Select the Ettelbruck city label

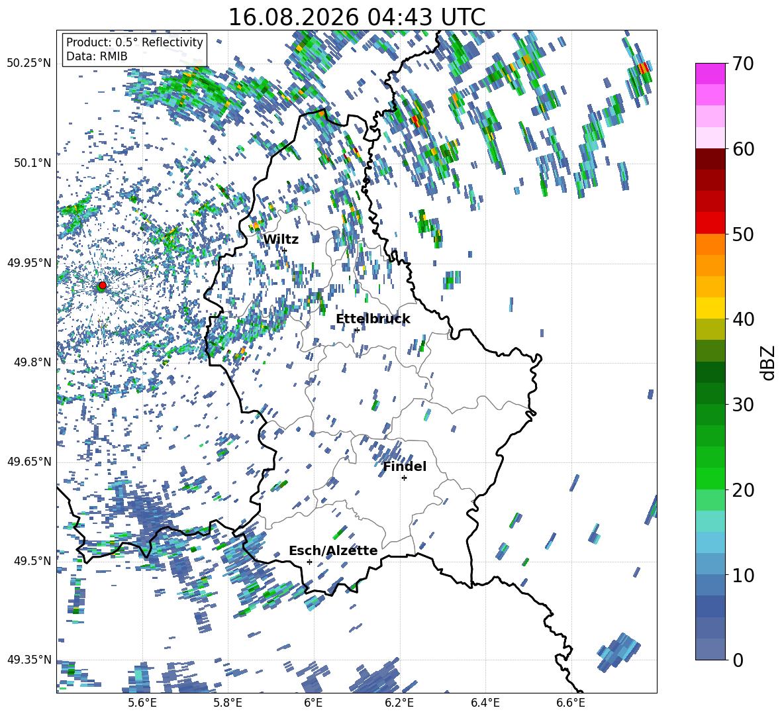click(x=373, y=319)
